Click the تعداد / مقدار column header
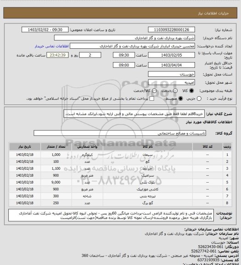 click(x=56, y=147)
